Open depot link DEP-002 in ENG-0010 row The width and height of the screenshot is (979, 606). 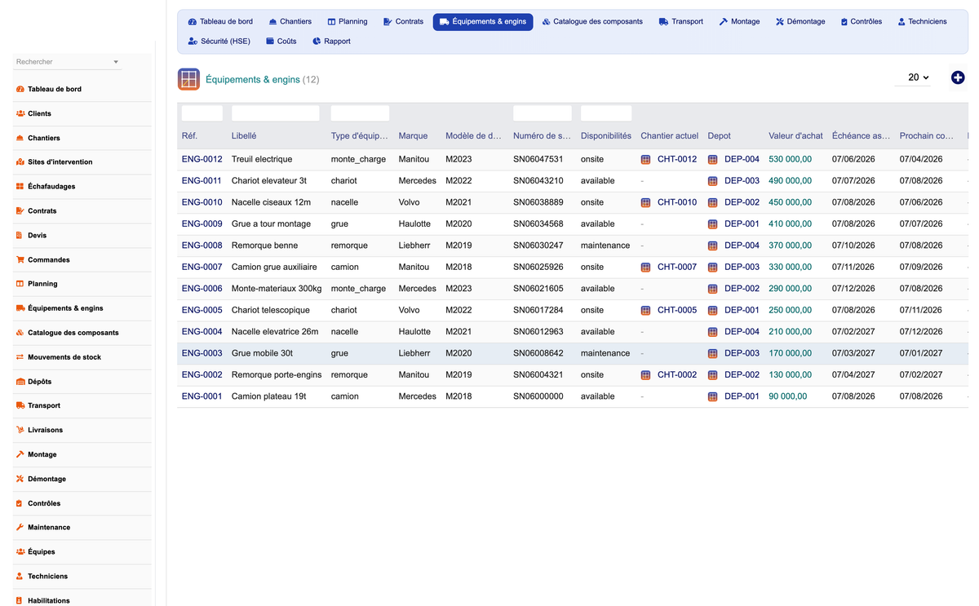[x=742, y=202]
